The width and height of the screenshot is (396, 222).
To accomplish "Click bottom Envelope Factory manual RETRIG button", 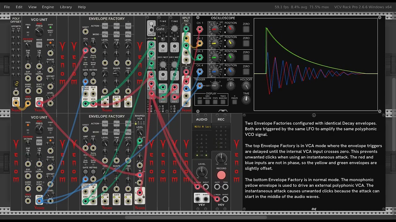I will click(x=93, y=172).
